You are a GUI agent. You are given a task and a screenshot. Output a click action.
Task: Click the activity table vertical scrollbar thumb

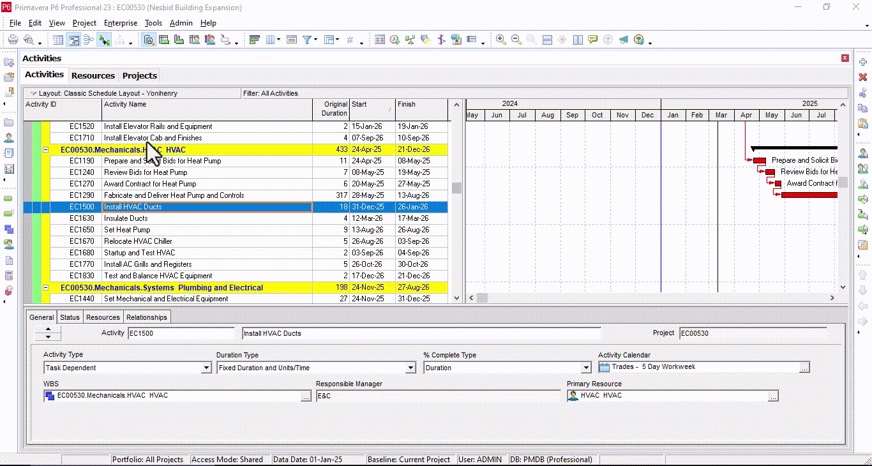pyautogui.click(x=456, y=188)
